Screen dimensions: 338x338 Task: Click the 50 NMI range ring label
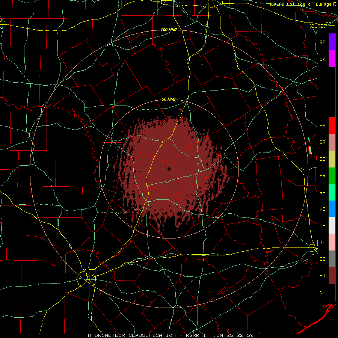169,100
